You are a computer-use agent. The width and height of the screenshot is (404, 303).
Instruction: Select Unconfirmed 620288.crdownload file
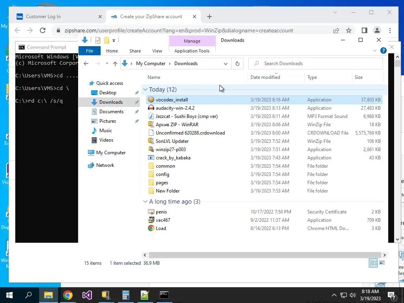[x=190, y=133]
